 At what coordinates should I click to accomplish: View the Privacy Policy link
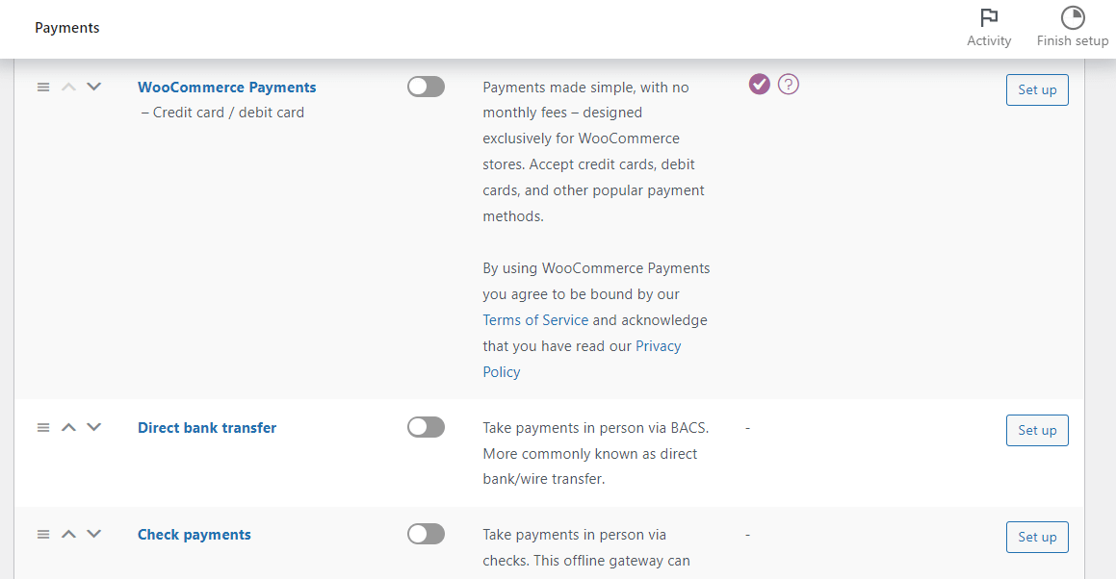(x=658, y=345)
